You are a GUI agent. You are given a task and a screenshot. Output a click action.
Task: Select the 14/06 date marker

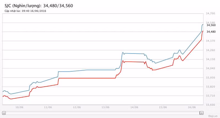tap(134, 107)
